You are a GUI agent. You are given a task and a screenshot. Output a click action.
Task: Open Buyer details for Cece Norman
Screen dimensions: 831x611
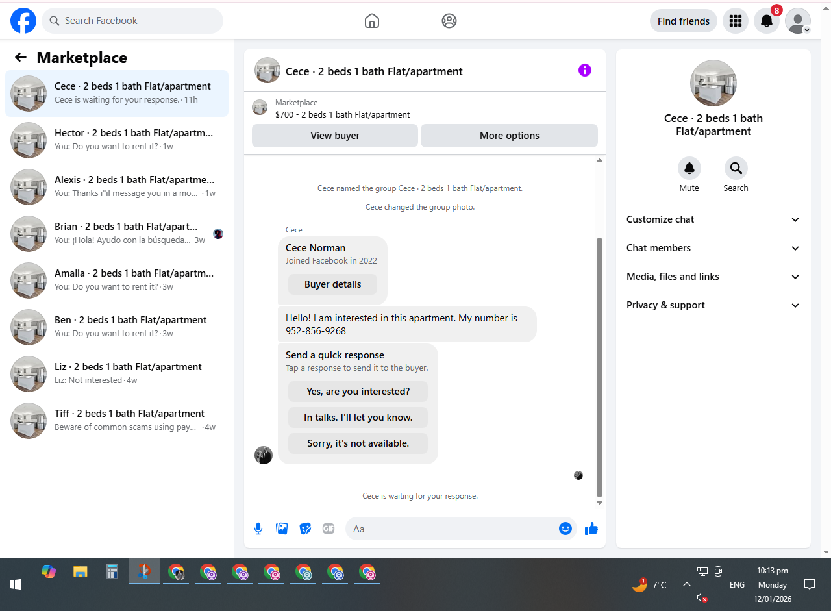[332, 284]
